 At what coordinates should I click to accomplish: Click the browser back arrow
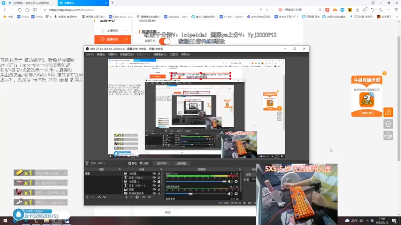point(5,10)
